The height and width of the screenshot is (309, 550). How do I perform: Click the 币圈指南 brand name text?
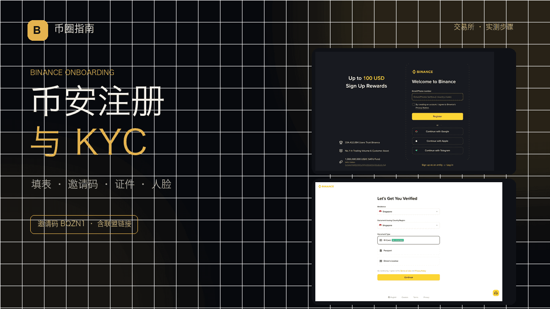pyautogui.click(x=74, y=28)
